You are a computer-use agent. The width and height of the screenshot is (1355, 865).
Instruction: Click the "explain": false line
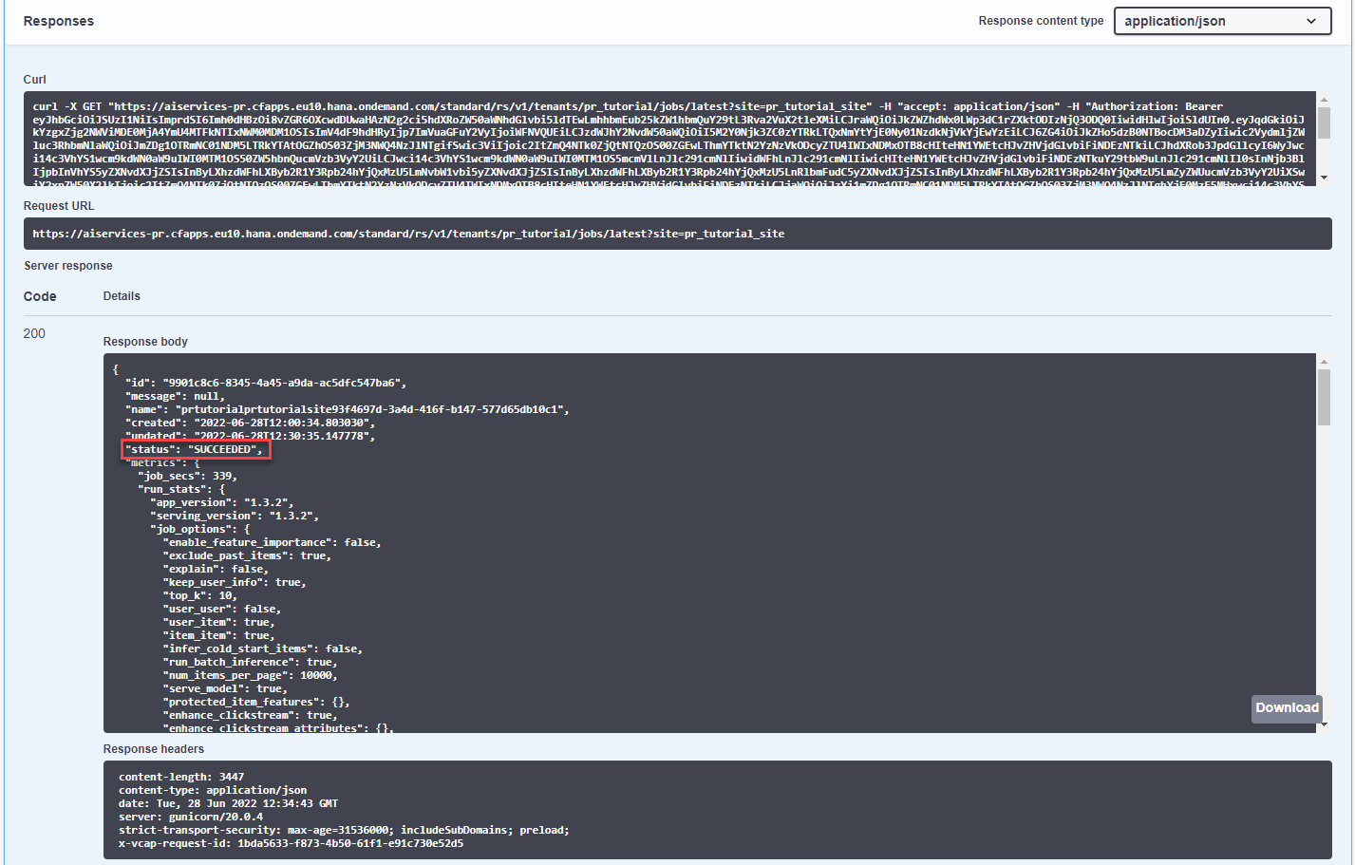216,569
